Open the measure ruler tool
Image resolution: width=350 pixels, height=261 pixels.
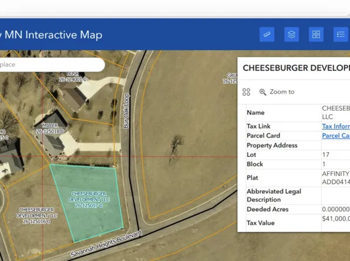point(267,35)
